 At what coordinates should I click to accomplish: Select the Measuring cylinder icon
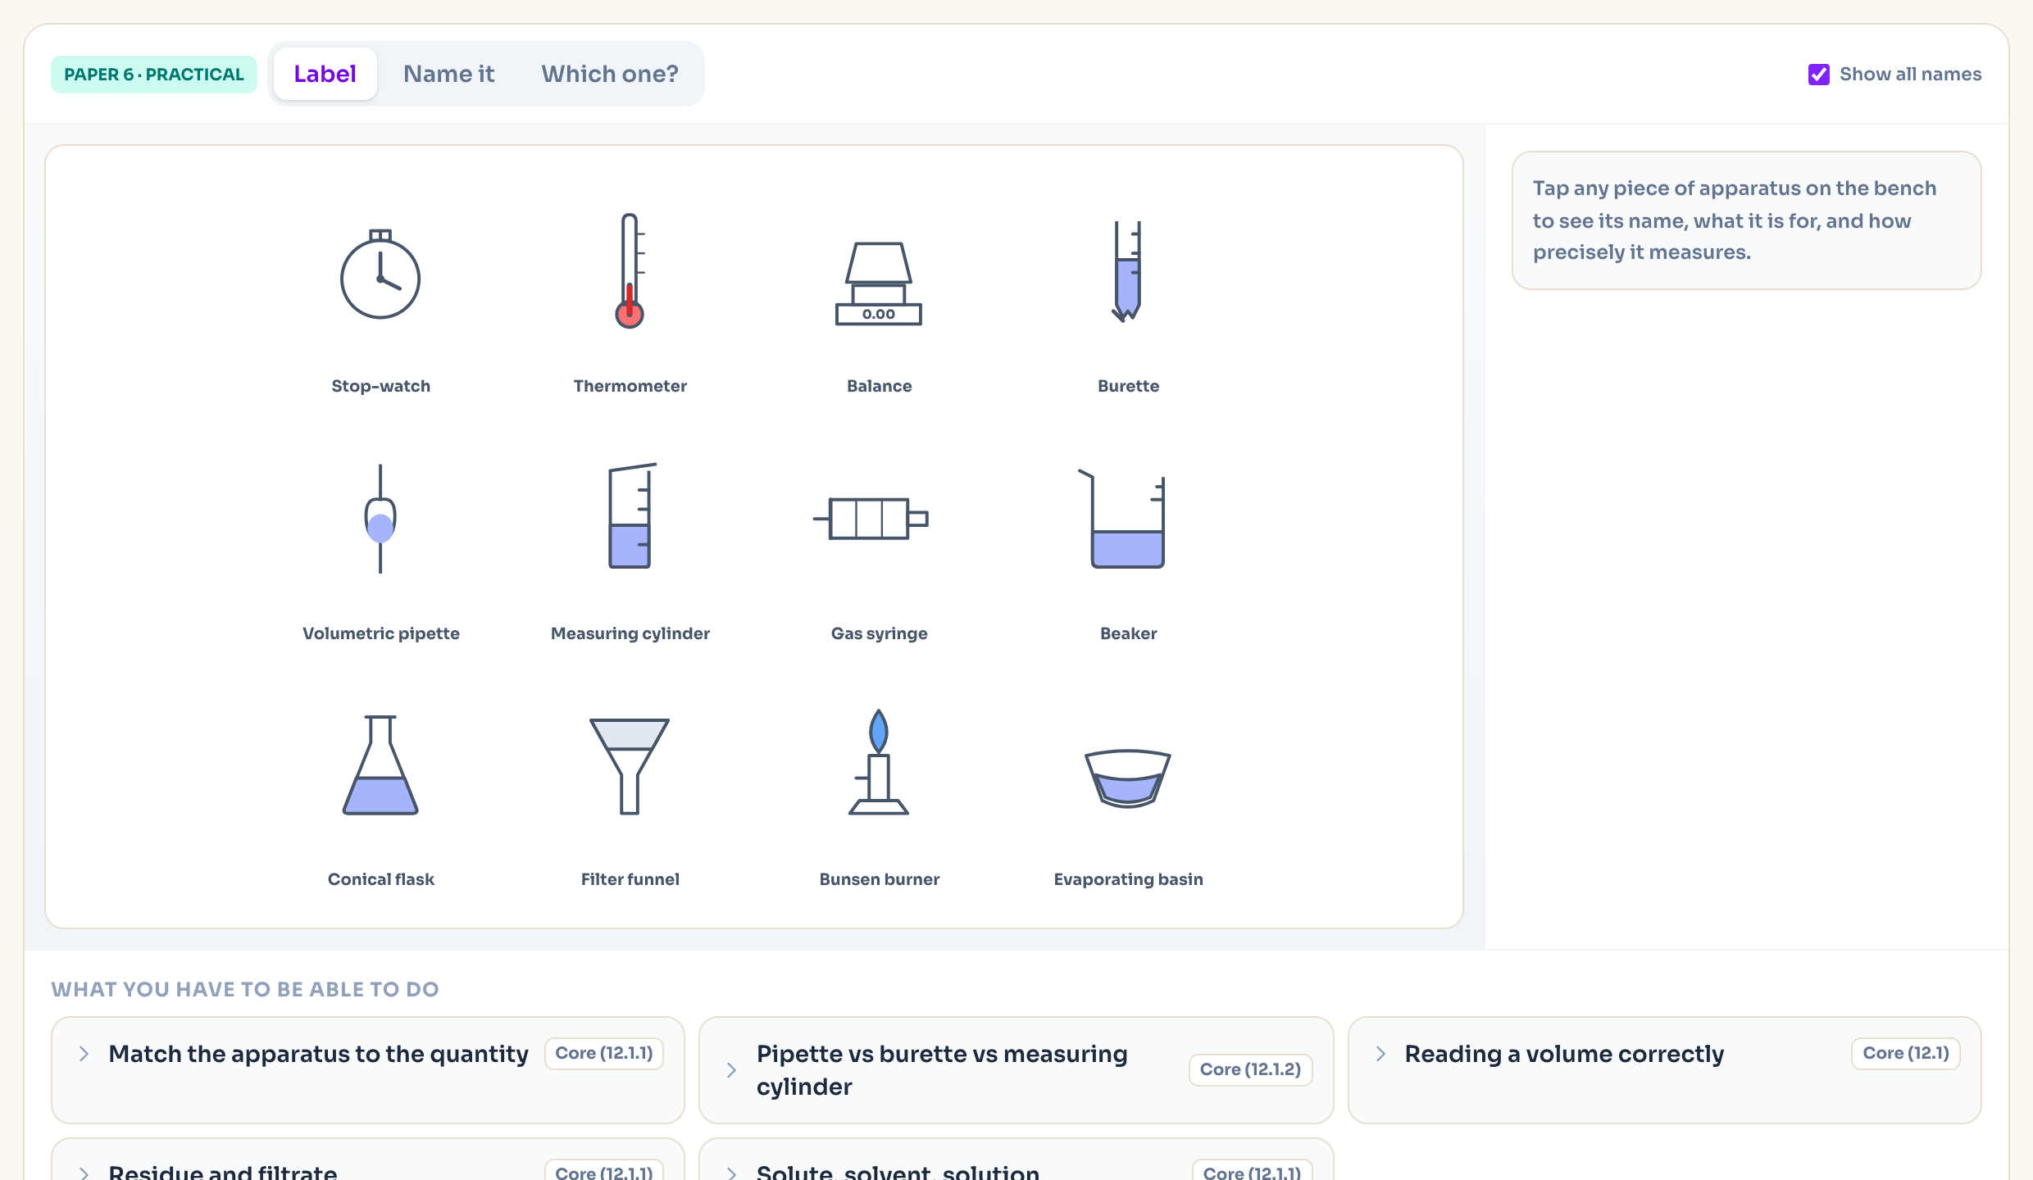click(631, 515)
